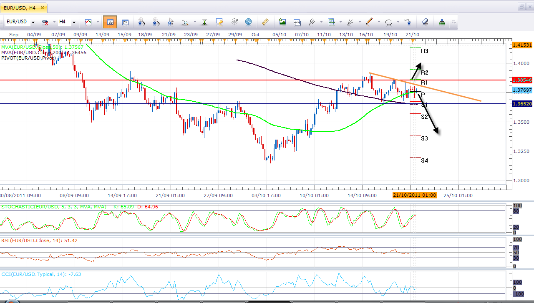The image size is (534, 303).
Task: Select the pitchfork drawing tool
Action: (x=312, y=22)
